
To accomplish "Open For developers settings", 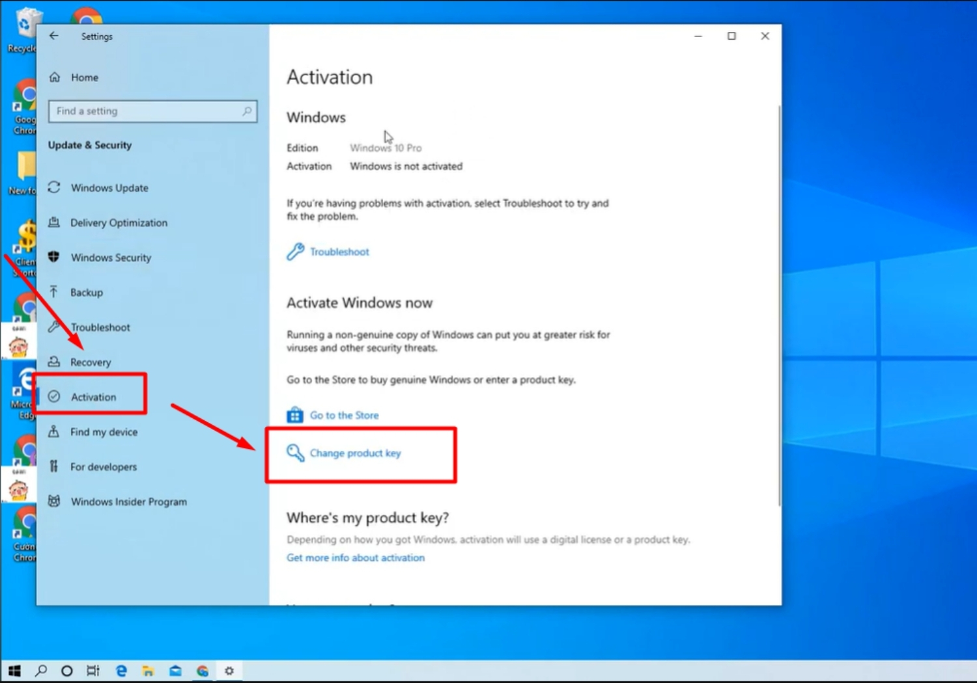I will point(104,467).
